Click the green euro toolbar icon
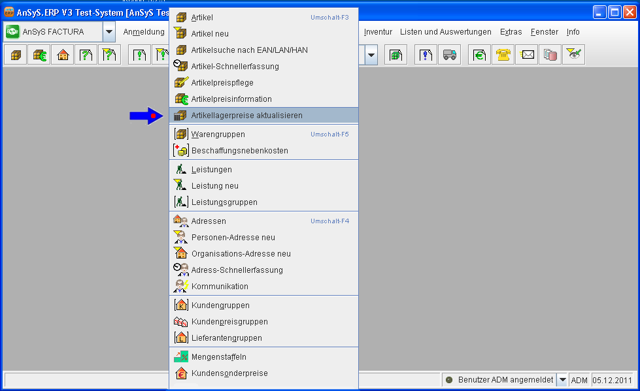 (479, 55)
